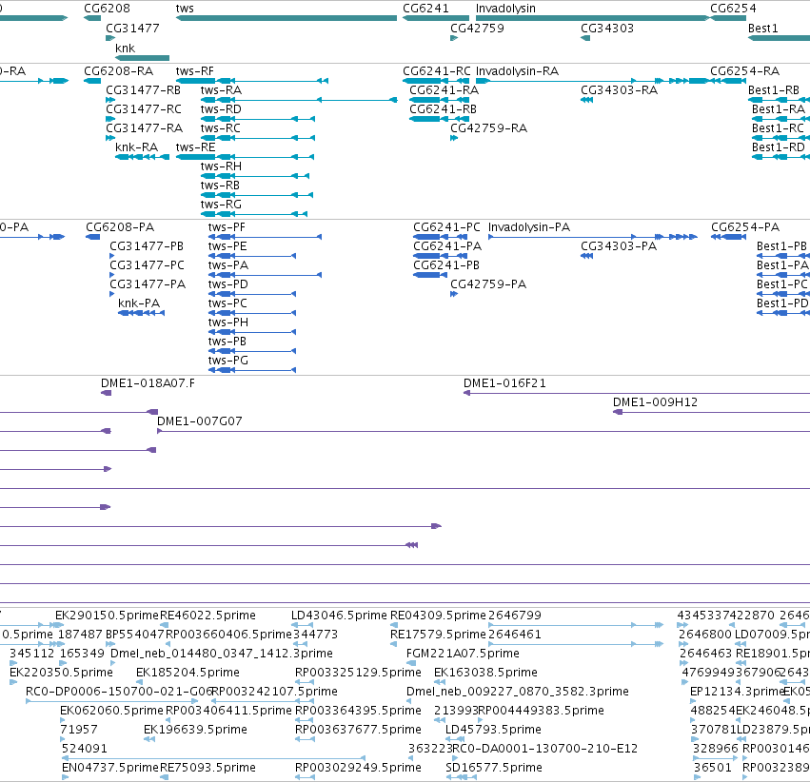Select protein CG34303-PA

point(587,256)
